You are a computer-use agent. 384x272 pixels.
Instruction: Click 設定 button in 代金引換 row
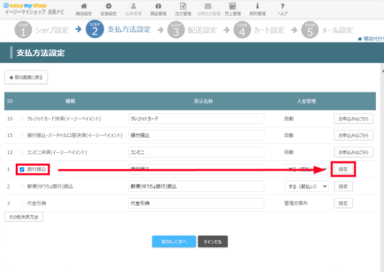pyautogui.click(x=343, y=203)
